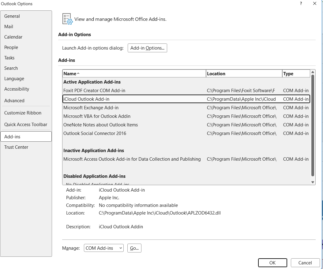Click the Go button
This screenshot has height=269, width=323.
pyautogui.click(x=134, y=248)
